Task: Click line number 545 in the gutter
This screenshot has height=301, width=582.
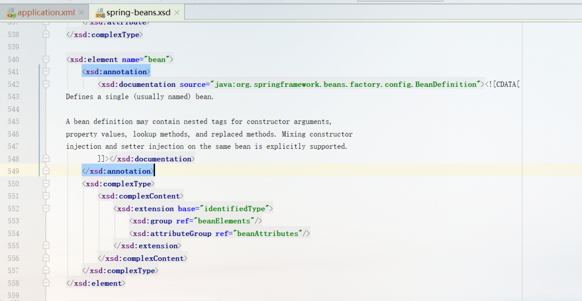Action: (14, 122)
